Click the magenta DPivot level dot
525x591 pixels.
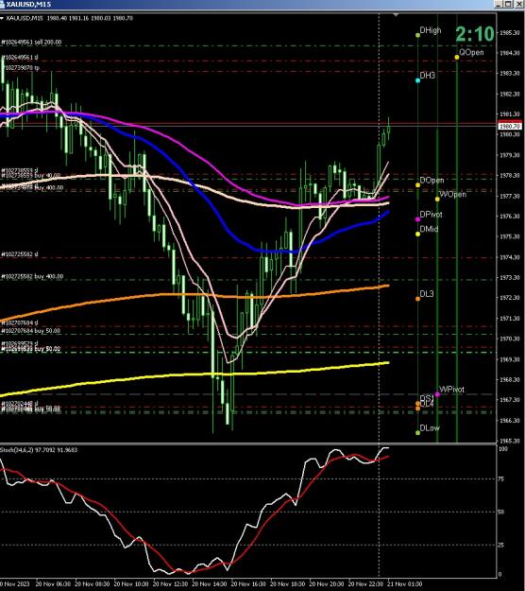pyautogui.click(x=417, y=219)
